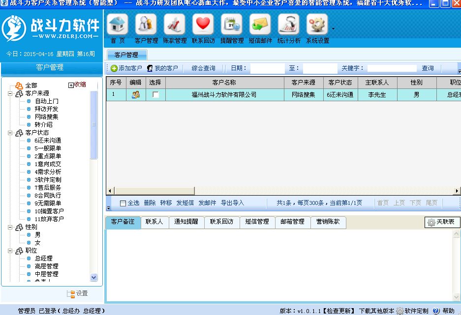Click table horizontal scrollbar left arrow

(110, 191)
